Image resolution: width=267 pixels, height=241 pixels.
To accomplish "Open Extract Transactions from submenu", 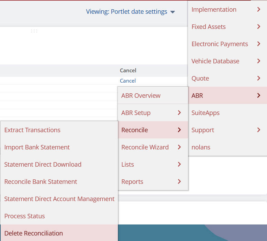I will tap(32, 130).
